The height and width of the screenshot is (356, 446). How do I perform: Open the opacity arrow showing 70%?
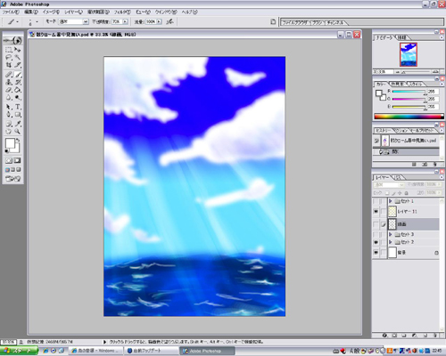pos(125,21)
